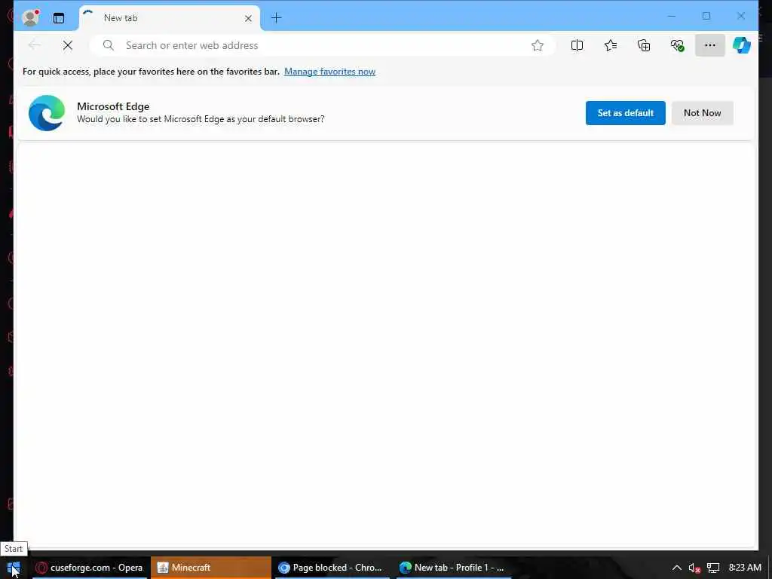Open Settings and more ellipsis menu

710,45
